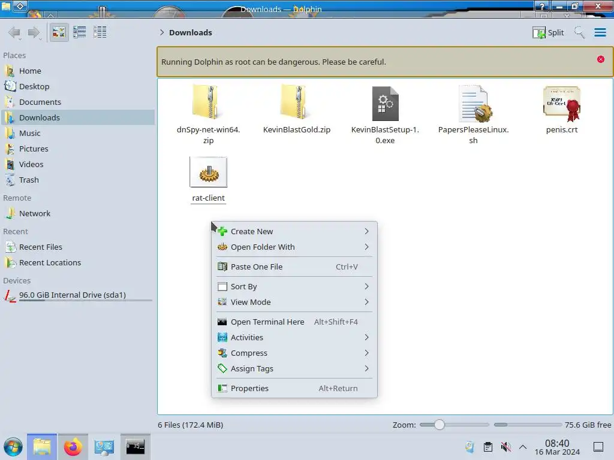Image resolution: width=614 pixels, height=460 pixels.
Task: Open the hamburger menu
Action: pos(600,32)
